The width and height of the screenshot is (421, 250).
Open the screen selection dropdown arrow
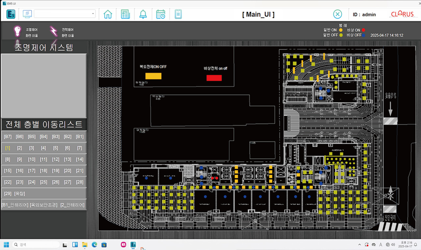coord(93,14)
